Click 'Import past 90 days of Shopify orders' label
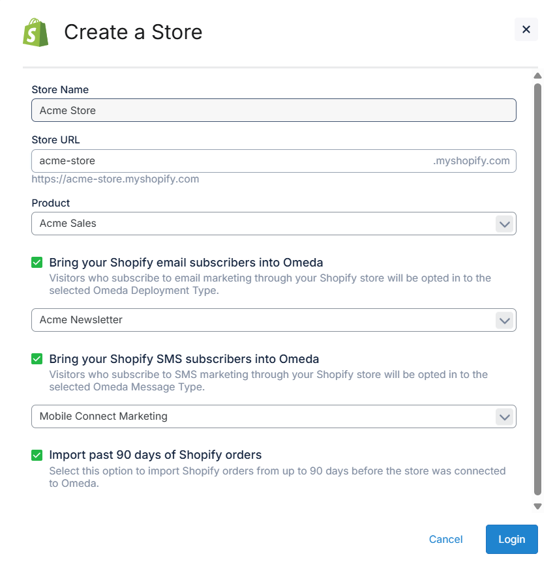 click(155, 455)
